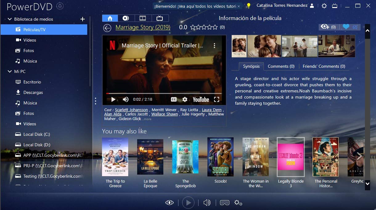Collapse the Biblioteca de medios section
This screenshot has width=376, height=210.
click(x=10, y=19)
